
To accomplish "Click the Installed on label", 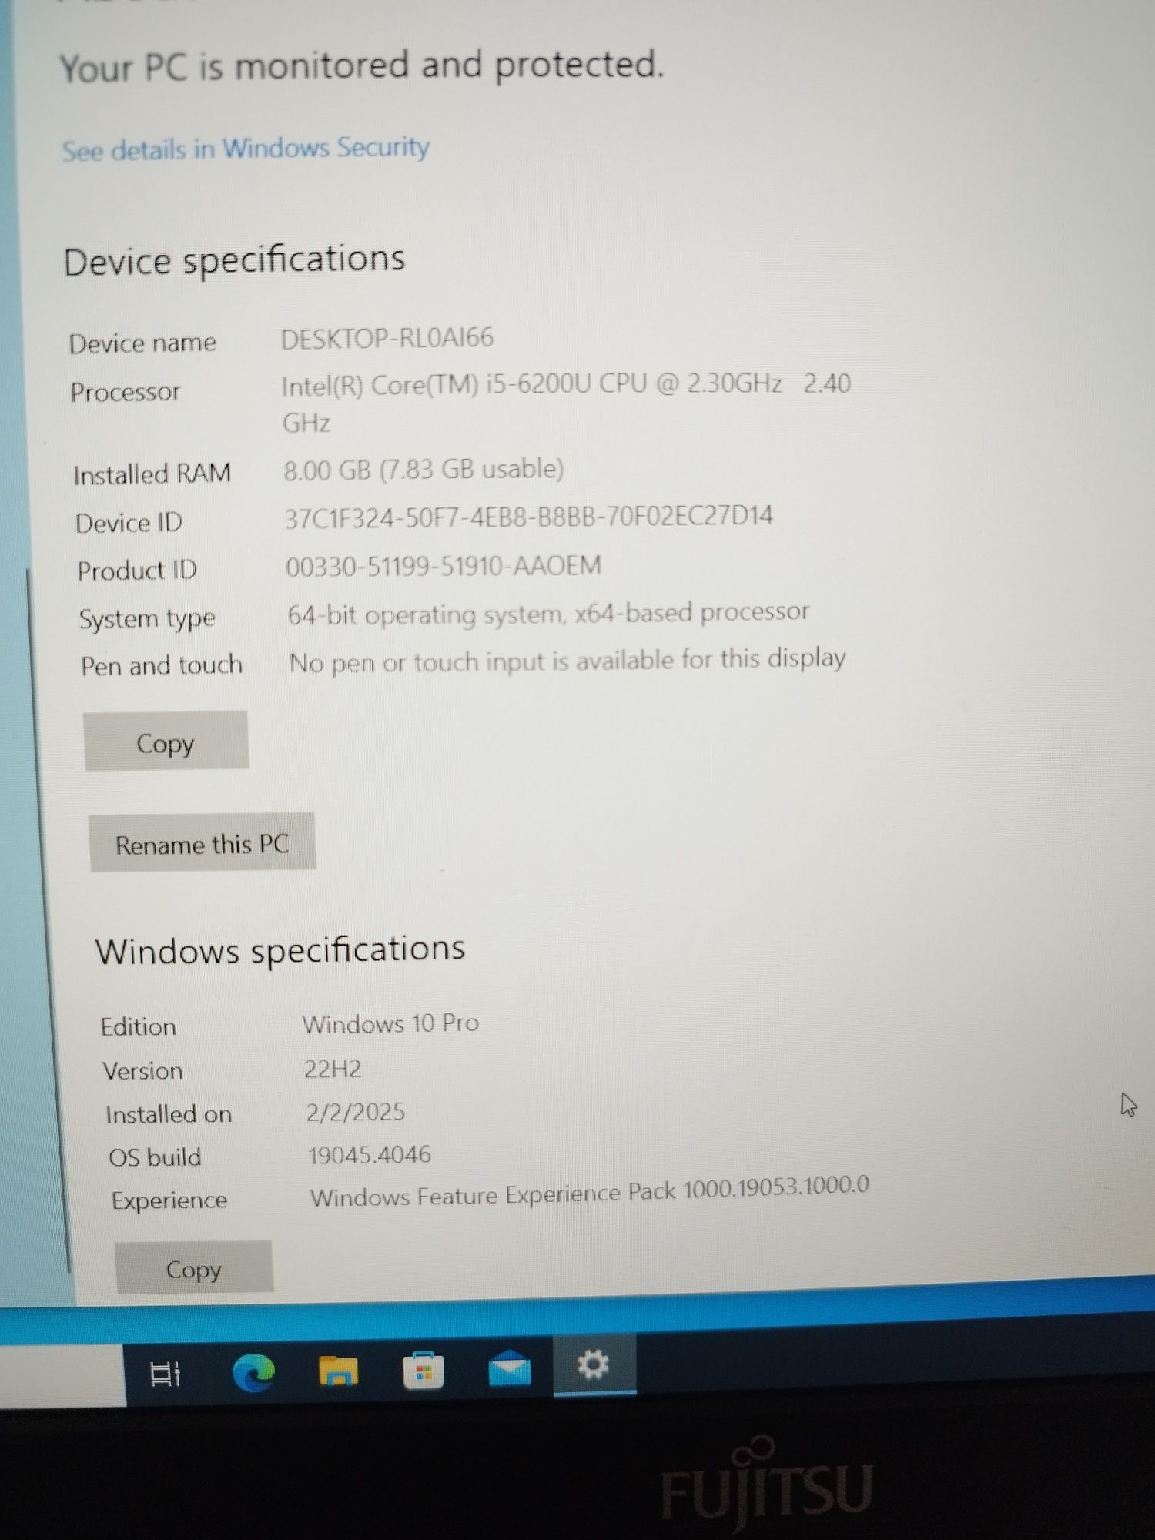I will (x=169, y=1113).
